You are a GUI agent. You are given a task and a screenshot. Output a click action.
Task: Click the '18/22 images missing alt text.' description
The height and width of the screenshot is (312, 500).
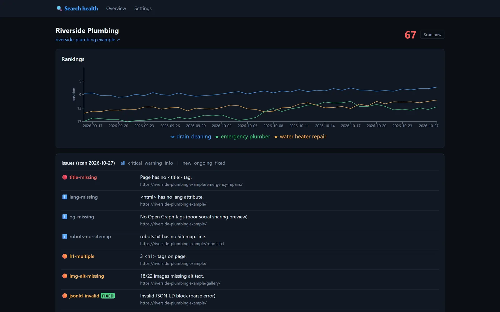pos(172,276)
